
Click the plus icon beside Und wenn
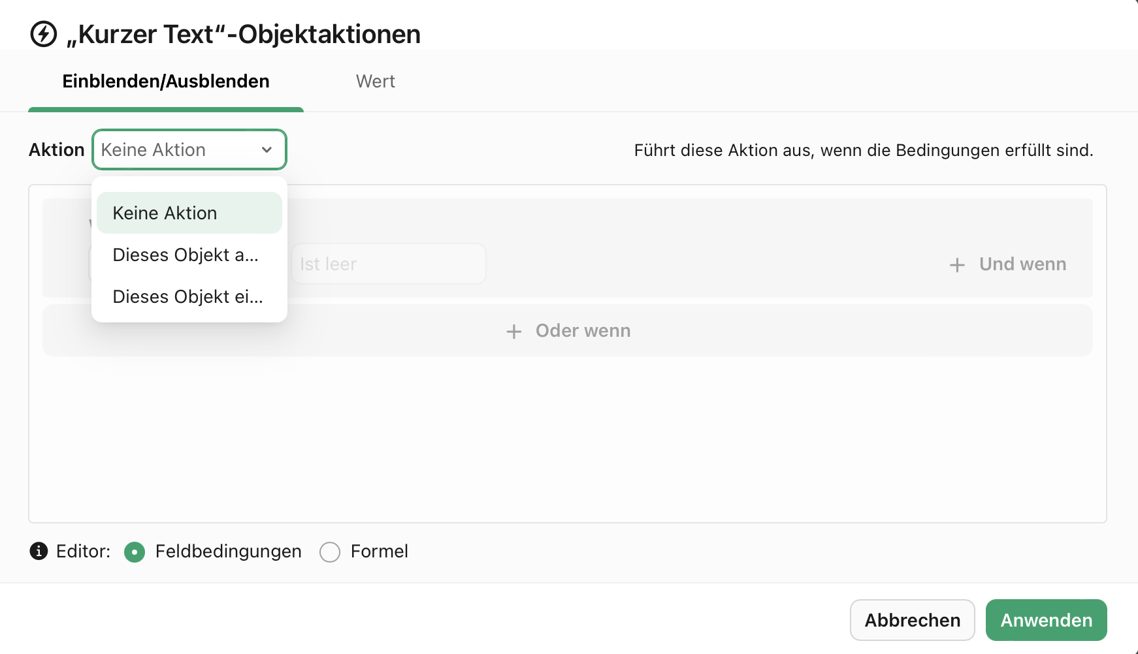[956, 264]
